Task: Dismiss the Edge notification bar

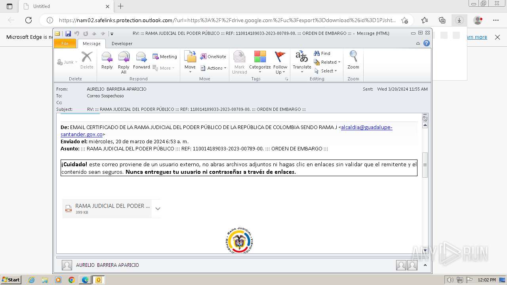Action: (x=497, y=37)
